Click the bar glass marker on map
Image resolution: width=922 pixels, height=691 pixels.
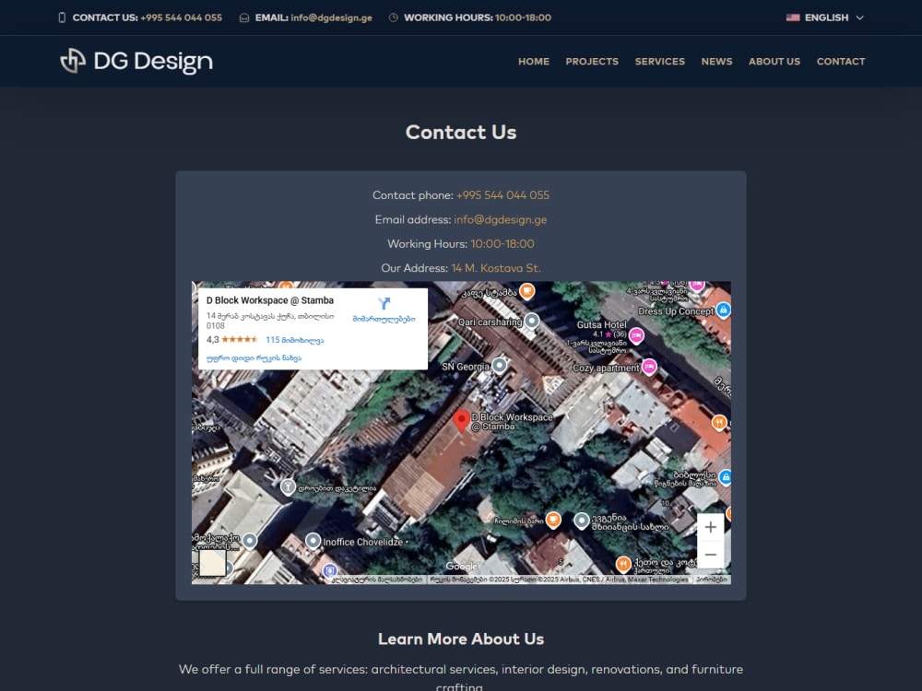(288, 487)
